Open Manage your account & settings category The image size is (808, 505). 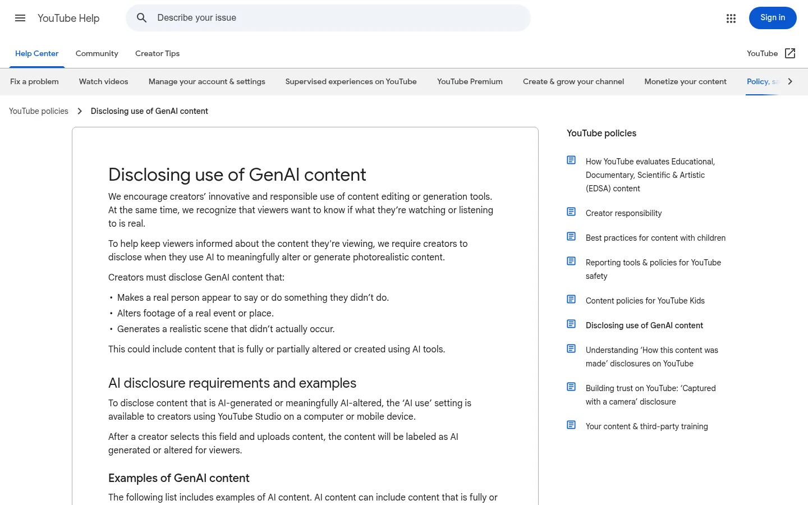pyautogui.click(x=207, y=81)
